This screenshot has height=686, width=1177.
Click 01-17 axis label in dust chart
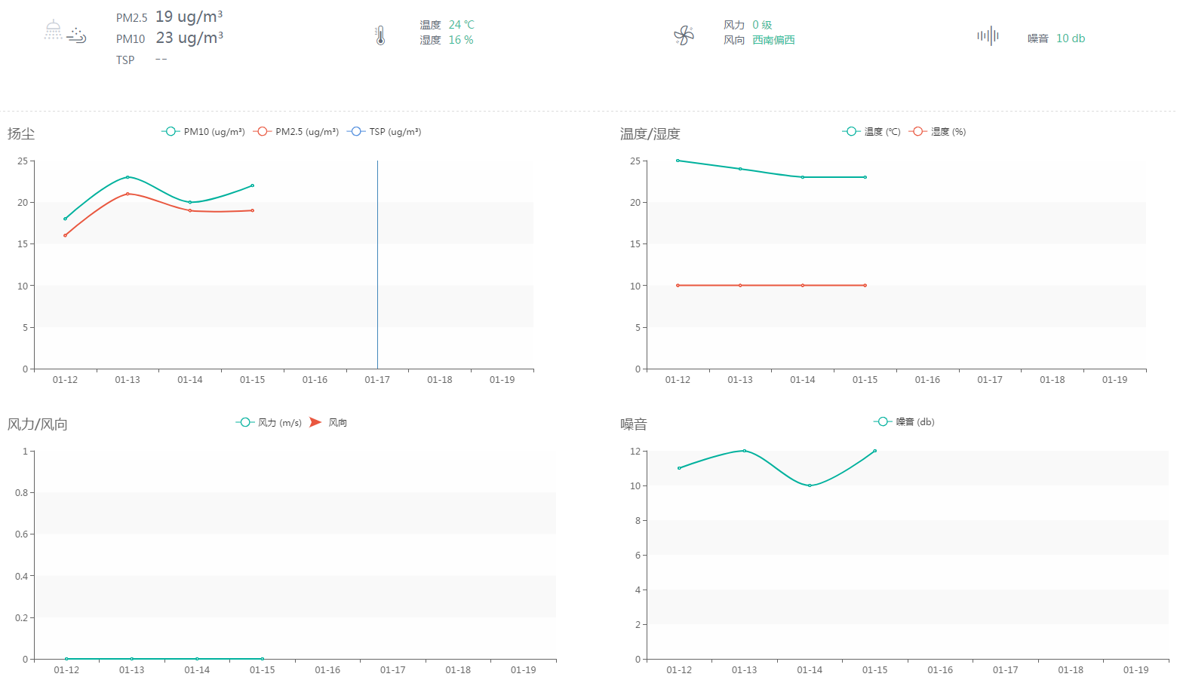pyautogui.click(x=377, y=380)
